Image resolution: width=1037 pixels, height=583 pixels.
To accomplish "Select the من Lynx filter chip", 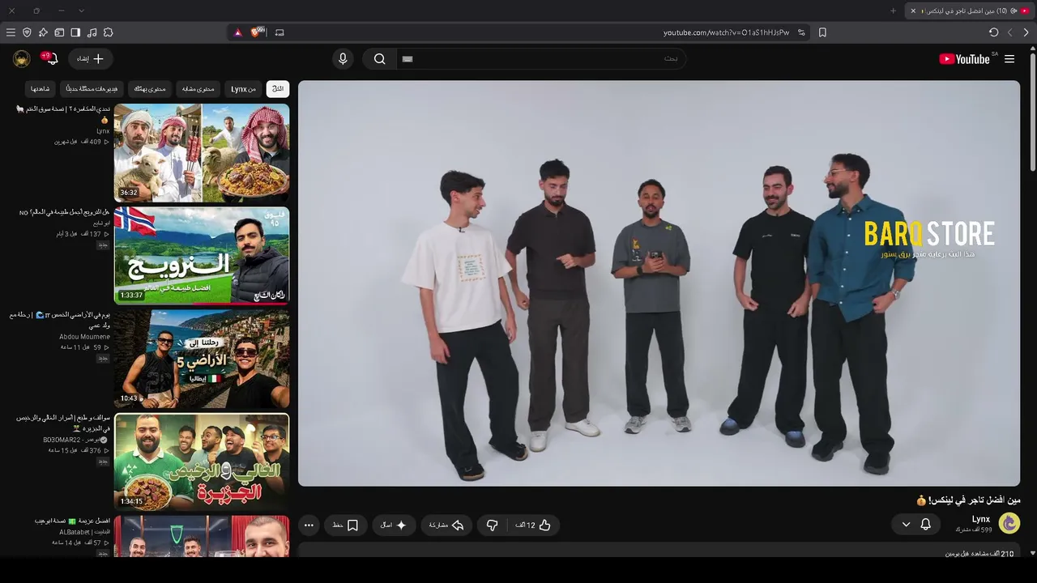I will pyautogui.click(x=243, y=89).
